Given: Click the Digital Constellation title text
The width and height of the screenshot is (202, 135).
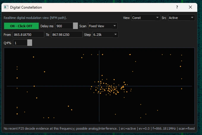Looking at the screenshot, I should 26,7.
